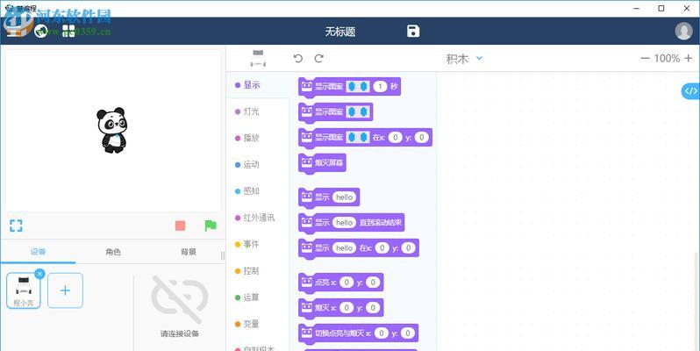The height and width of the screenshot is (351, 700).
Task: Enter fullscreen stage mode
Action: [16, 226]
